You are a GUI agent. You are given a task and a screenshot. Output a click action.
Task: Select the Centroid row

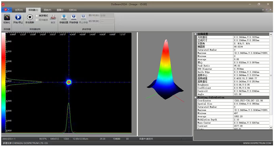233,91
